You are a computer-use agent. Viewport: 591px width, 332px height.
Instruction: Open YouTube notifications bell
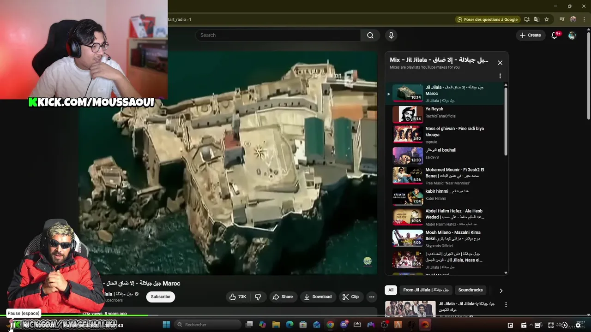pos(555,35)
